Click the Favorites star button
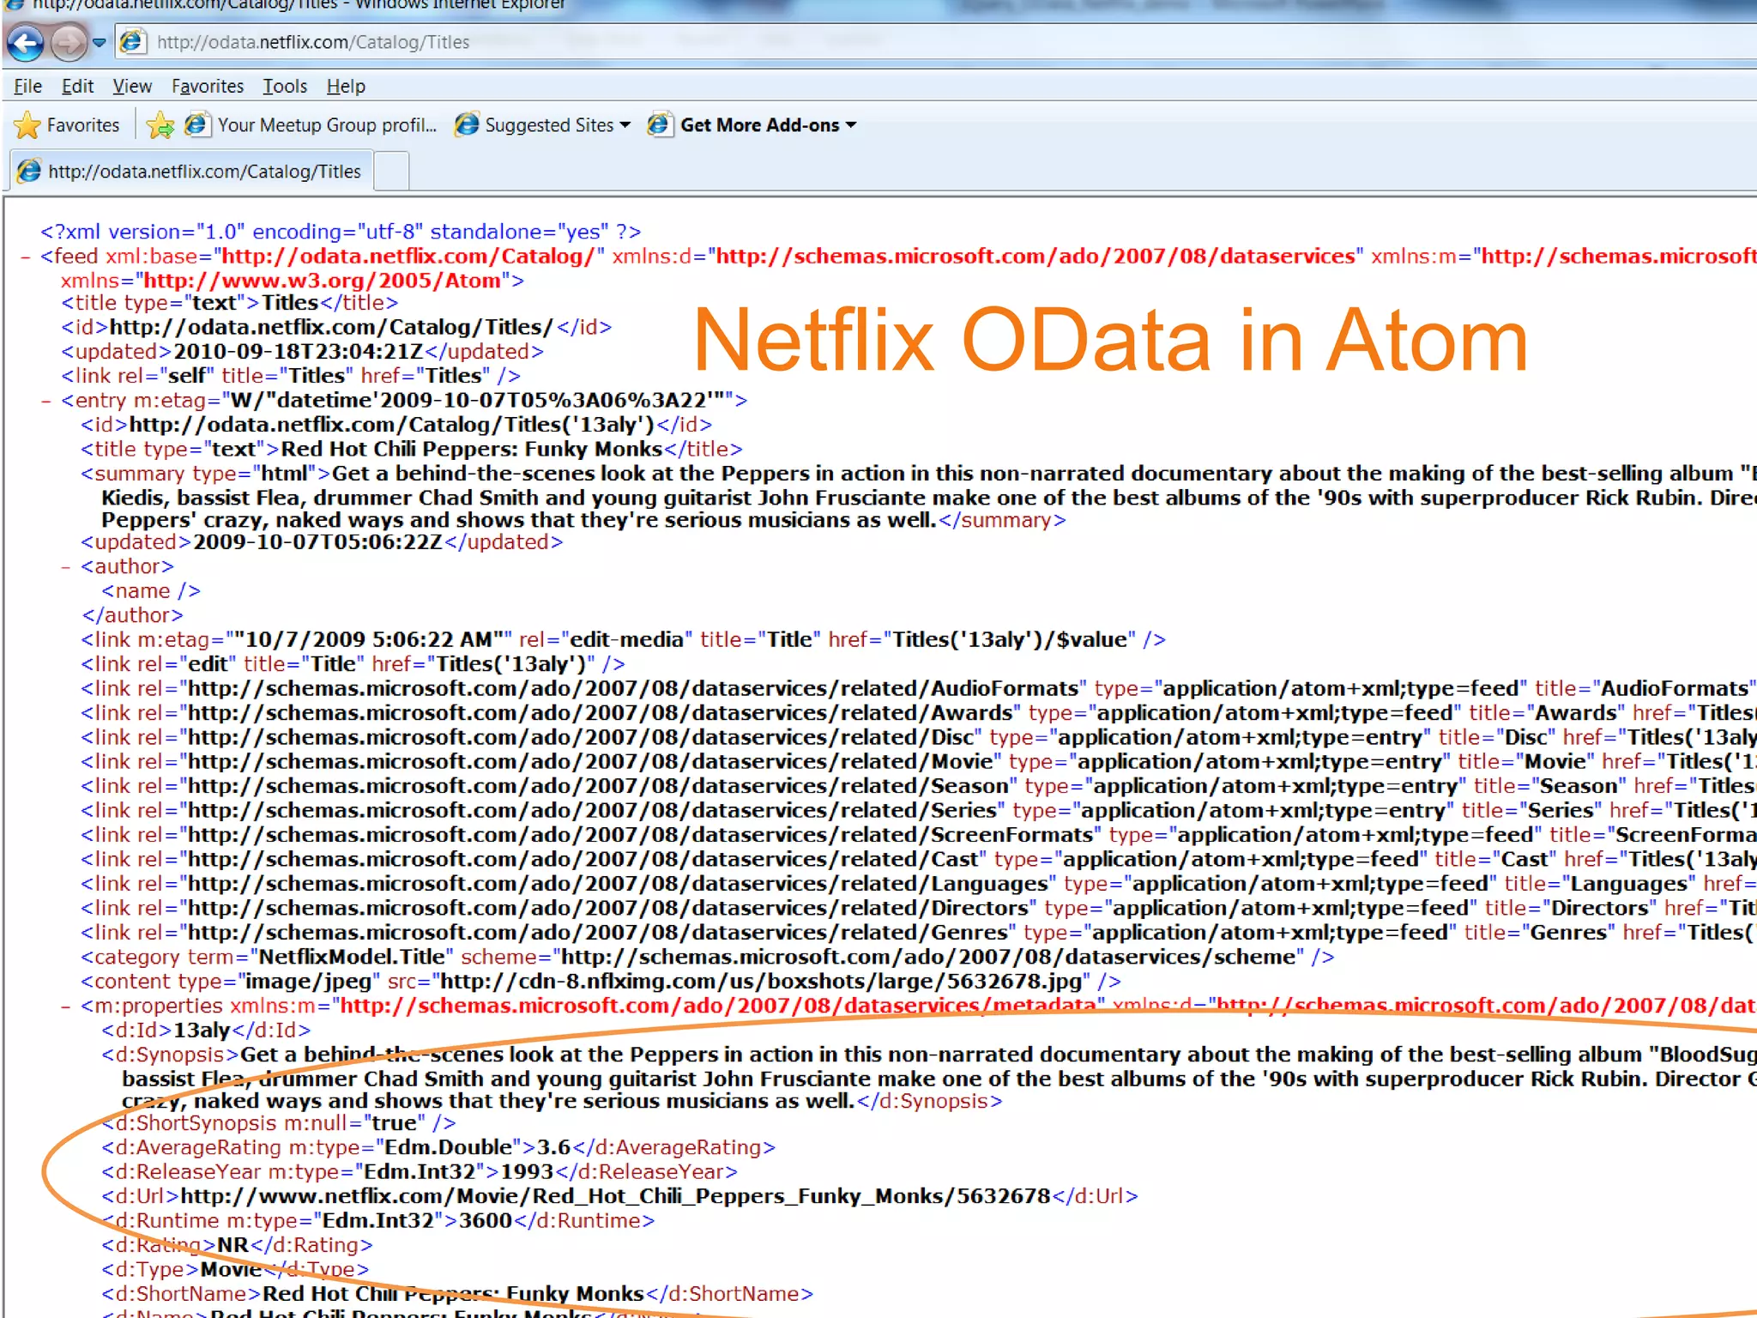 (x=67, y=125)
